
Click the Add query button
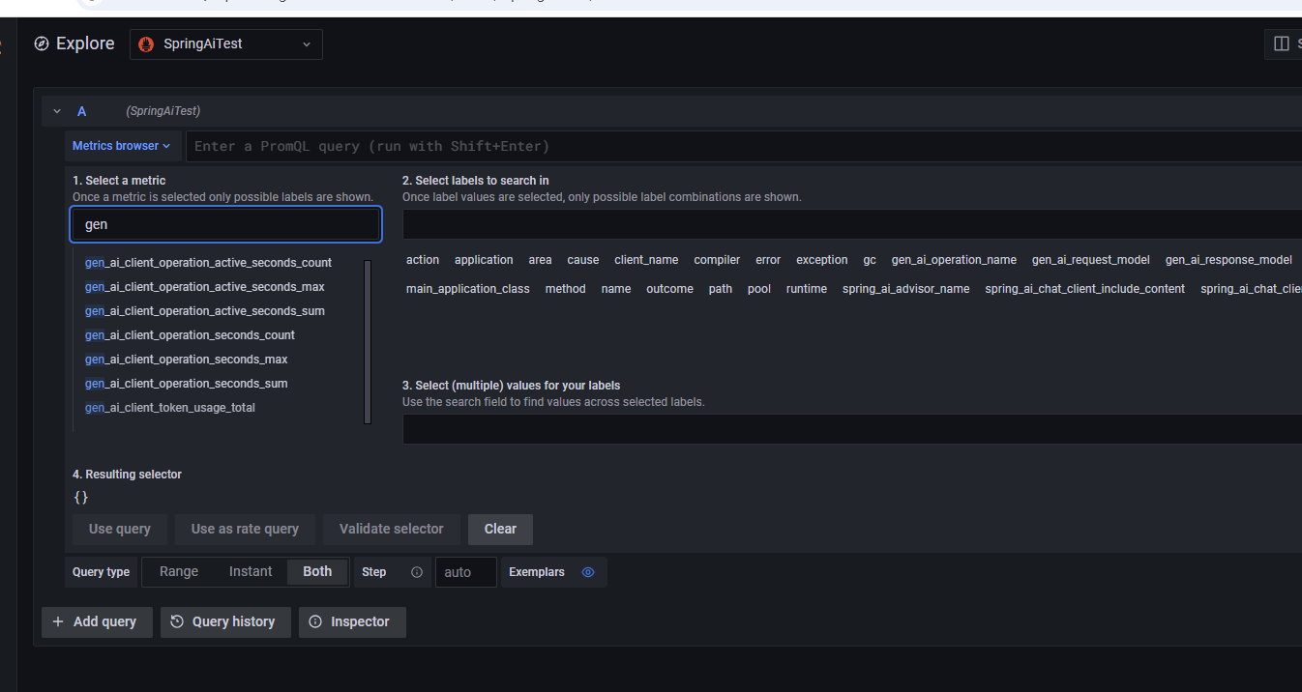97,621
